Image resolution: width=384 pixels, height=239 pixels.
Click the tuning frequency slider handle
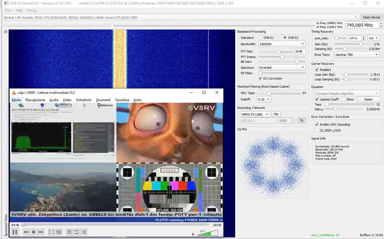pyautogui.click(x=112, y=26)
